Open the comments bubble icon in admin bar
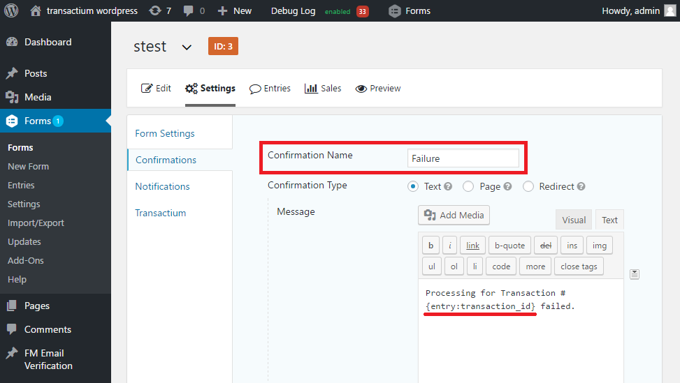 [188, 11]
